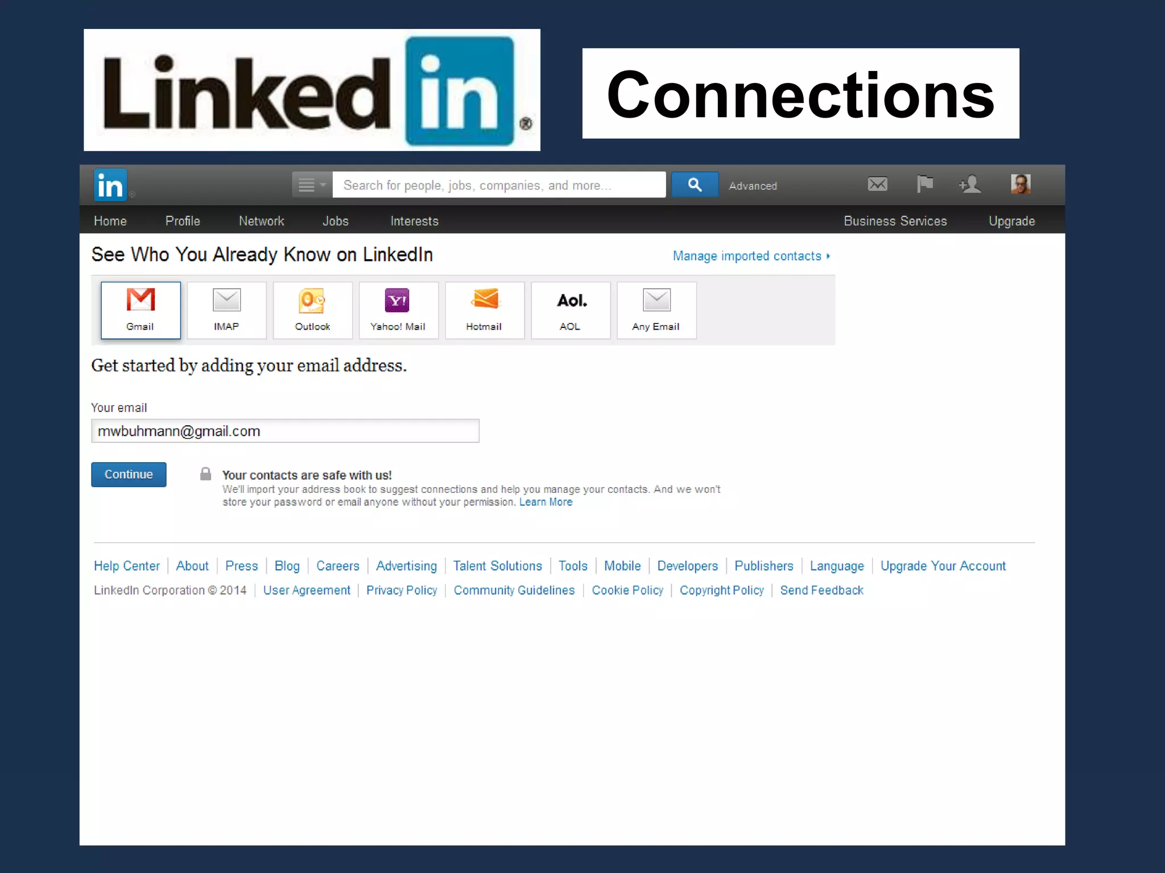Image resolution: width=1165 pixels, height=873 pixels.
Task: Click the add connections person icon
Action: click(x=970, y=184)
